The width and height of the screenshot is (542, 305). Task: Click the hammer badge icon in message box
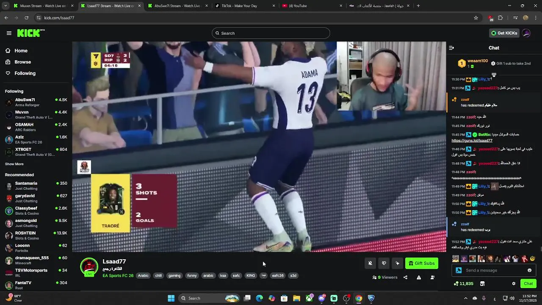[459, 270]
